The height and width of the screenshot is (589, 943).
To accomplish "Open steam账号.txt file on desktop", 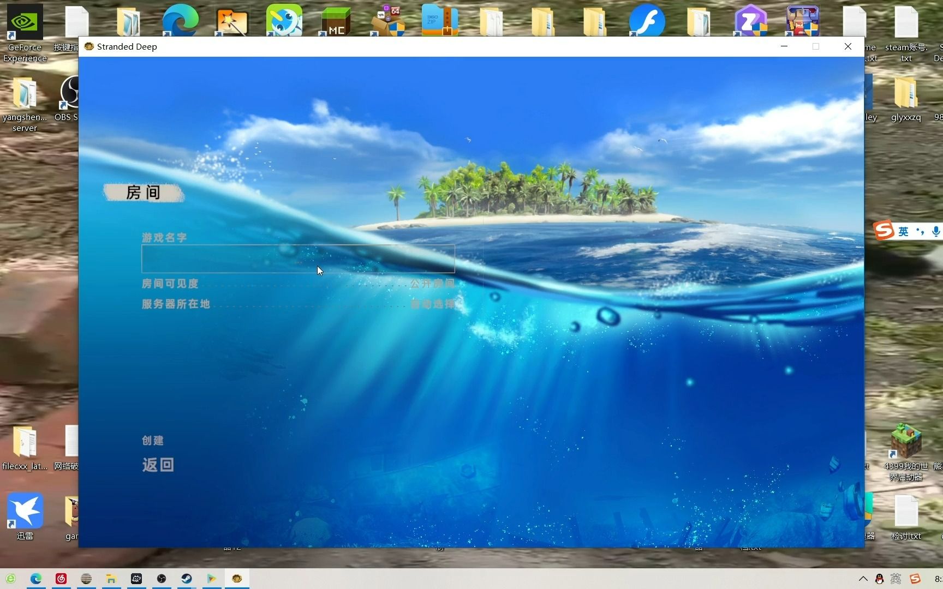I will coord(906,33).
